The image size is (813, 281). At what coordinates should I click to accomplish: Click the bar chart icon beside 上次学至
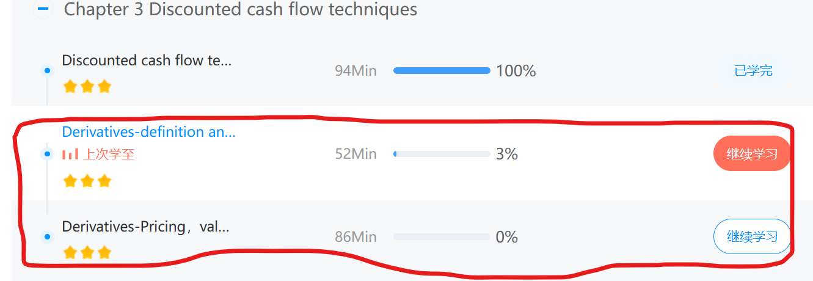70,154
